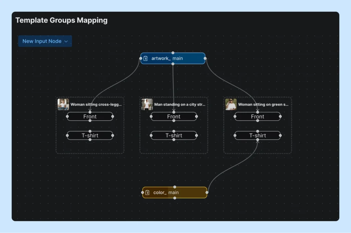
Task: Click the top connector dot on artwork_ main
Action: [x=173, y=53]
